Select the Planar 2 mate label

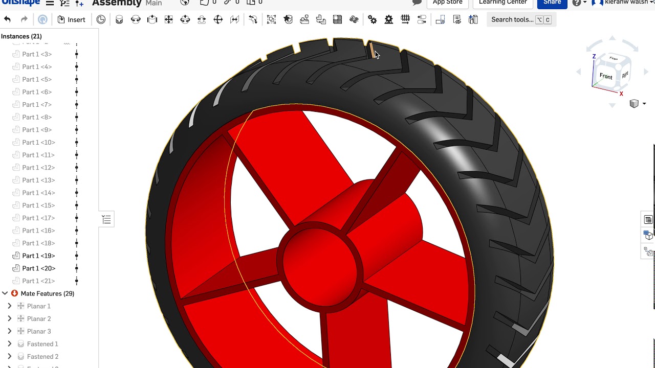coord(39,318)
